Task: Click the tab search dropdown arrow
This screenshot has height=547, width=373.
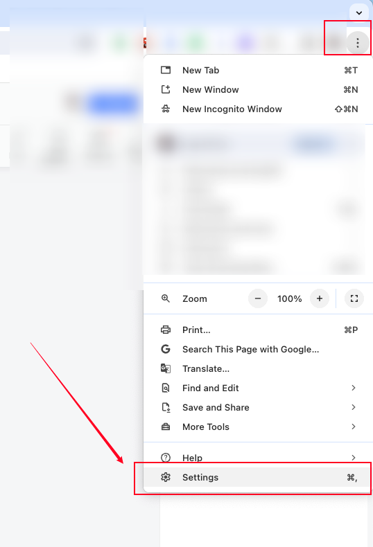Action: point(358,13)
